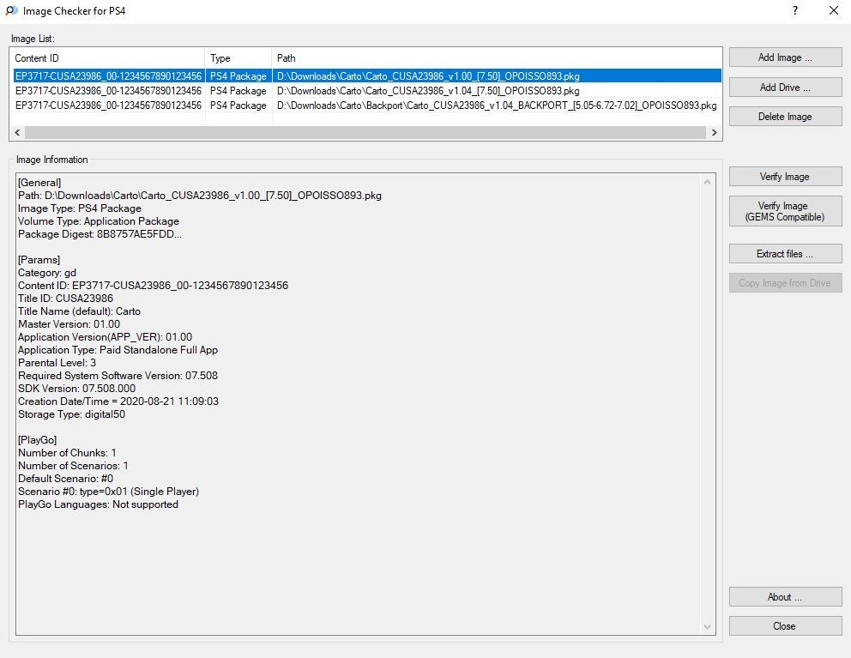851x658 pixels.
Task: Click the [PlayGo] section heading
Action: [38, 440]
